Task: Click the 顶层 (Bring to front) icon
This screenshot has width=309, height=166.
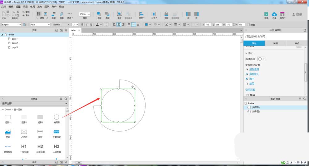Action: pyautogui.click(x=99, y=14)
